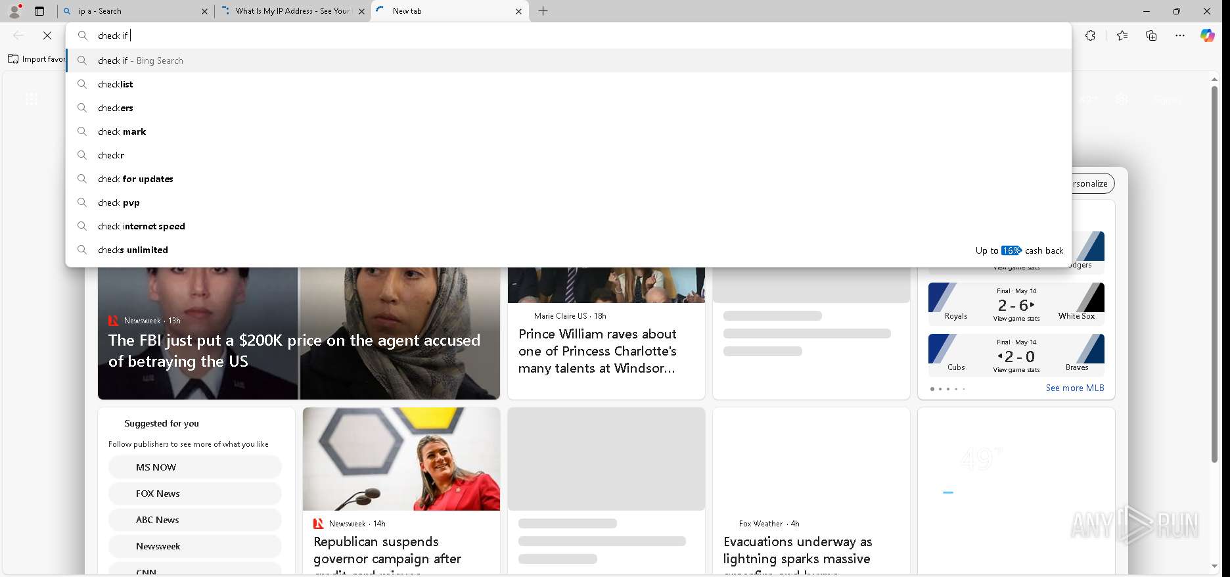Viewport: 1230px width, 577px height.
Task: Select the 'check pvp' suggestion
Action: click(x=568, y=202)
